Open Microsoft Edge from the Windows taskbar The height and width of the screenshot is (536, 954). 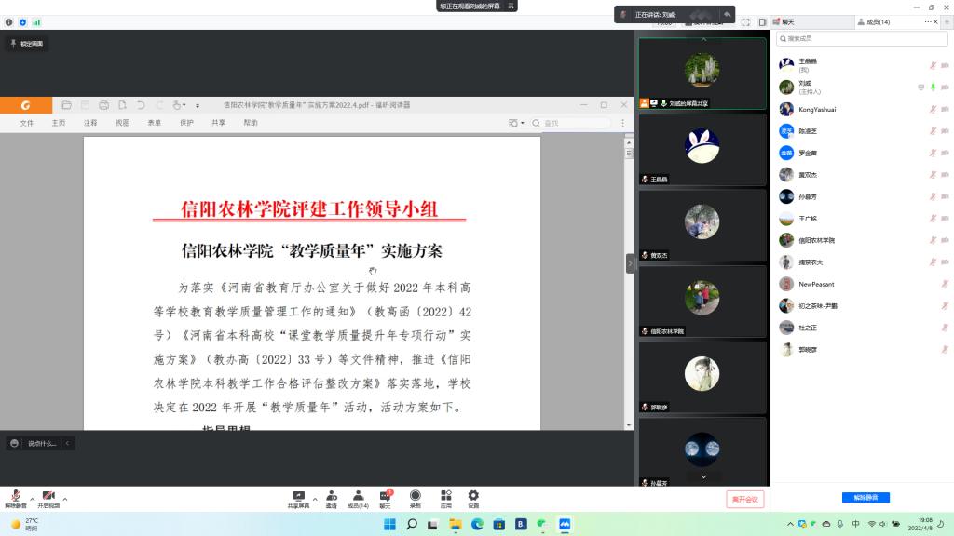point(477,525)
